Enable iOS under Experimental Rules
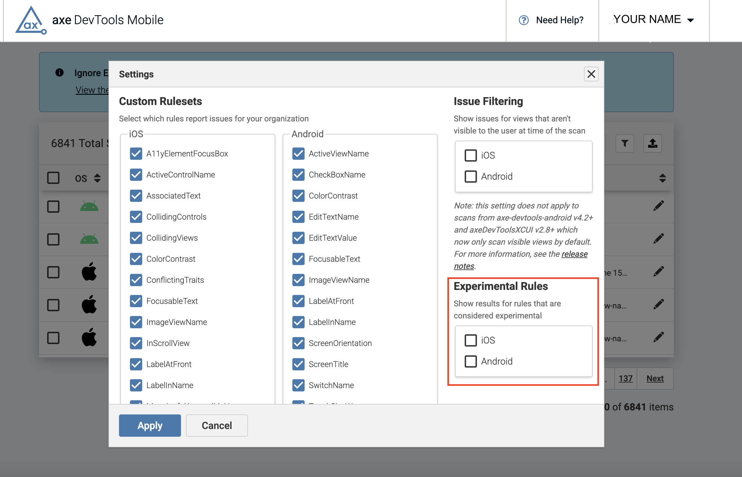 [x=471, y=340]
